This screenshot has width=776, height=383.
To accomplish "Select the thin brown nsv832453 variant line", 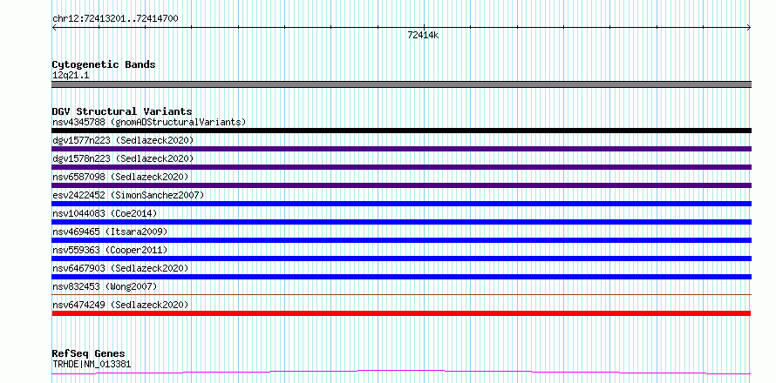I will [401, 294].
